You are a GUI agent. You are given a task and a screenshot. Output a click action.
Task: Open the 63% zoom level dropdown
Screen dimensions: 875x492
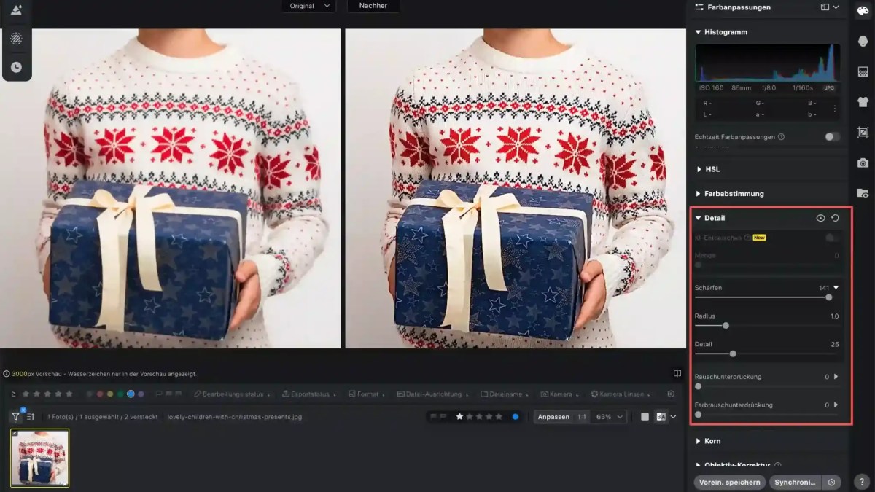point(610,417)
